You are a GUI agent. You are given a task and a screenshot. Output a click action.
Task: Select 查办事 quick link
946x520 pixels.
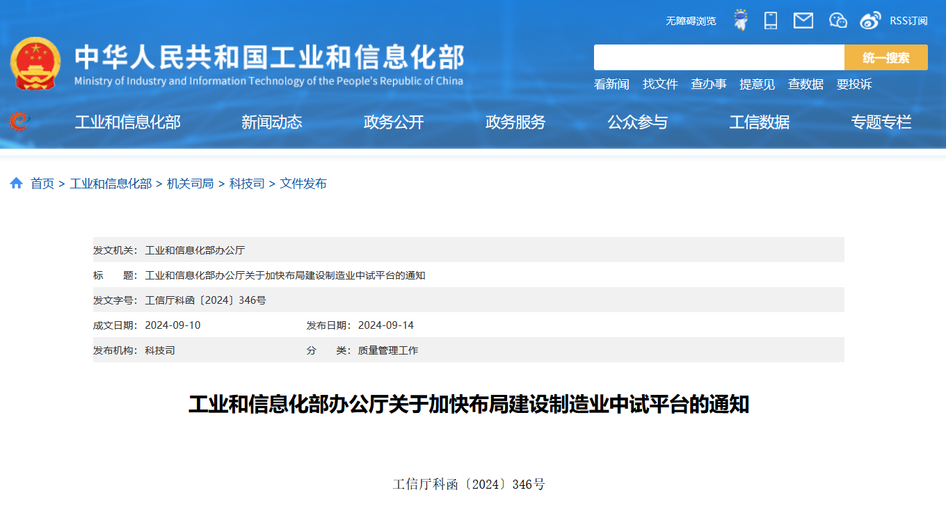click(709, 84)
